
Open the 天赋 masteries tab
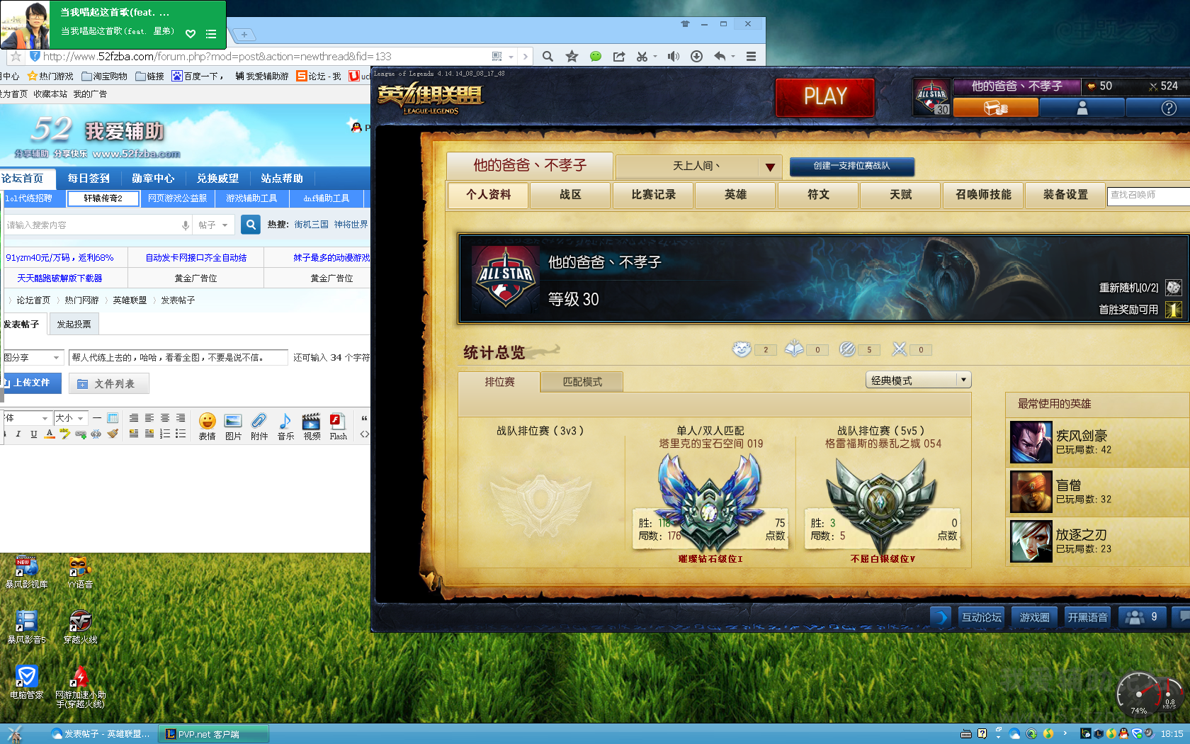(x=901, y=195)
